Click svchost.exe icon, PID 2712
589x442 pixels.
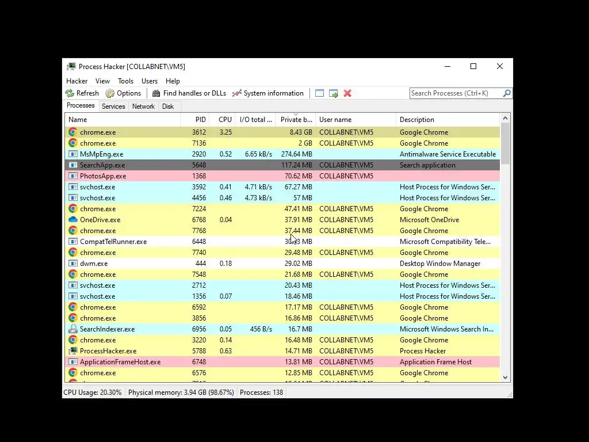point(73,285)
